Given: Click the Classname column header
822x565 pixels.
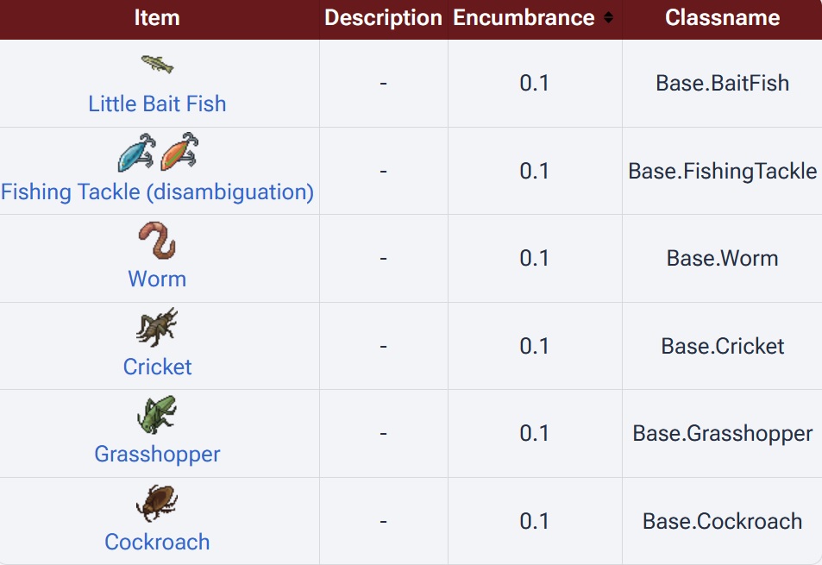Looking at the screenshot, I should [x=722, y=18].
